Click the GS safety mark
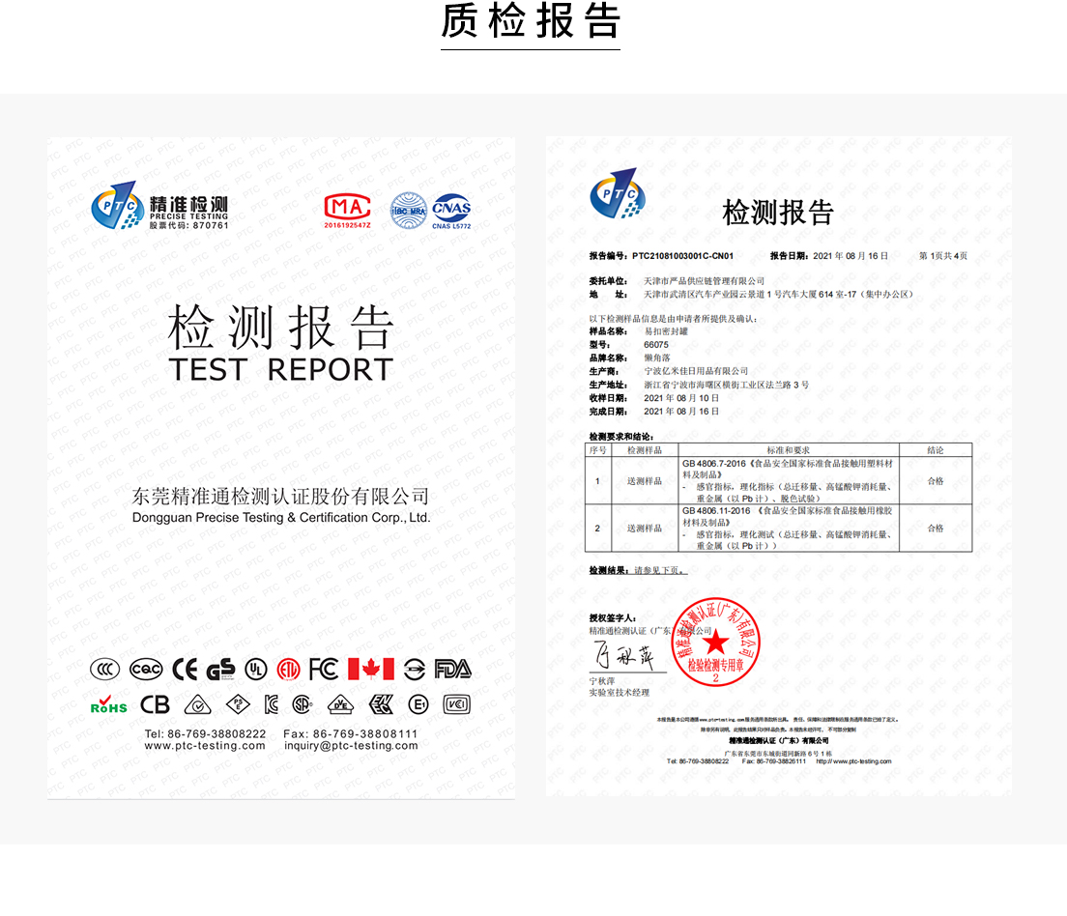1067x916 pixels. [x=221, y=670]
